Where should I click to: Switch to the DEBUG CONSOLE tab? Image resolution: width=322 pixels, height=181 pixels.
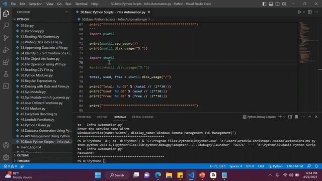(x=143, y=117)
